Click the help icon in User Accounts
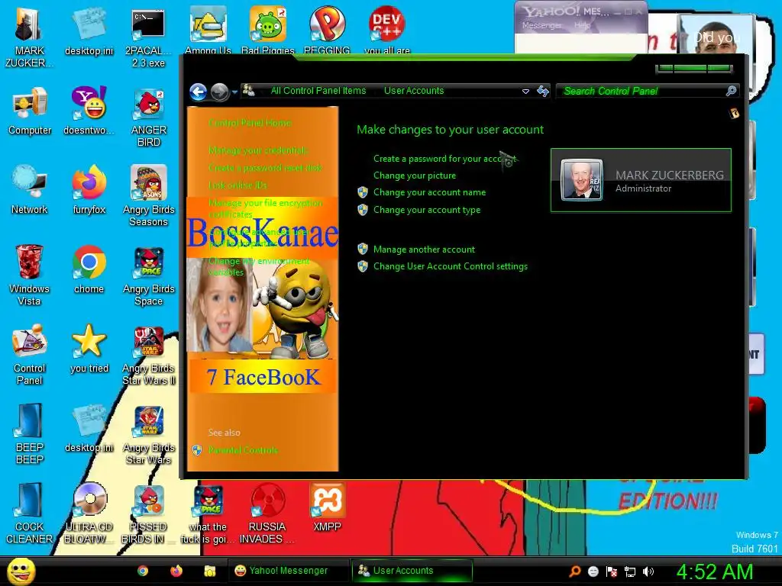The height and width of the screenshot is (586, 782). pos(734,113)
